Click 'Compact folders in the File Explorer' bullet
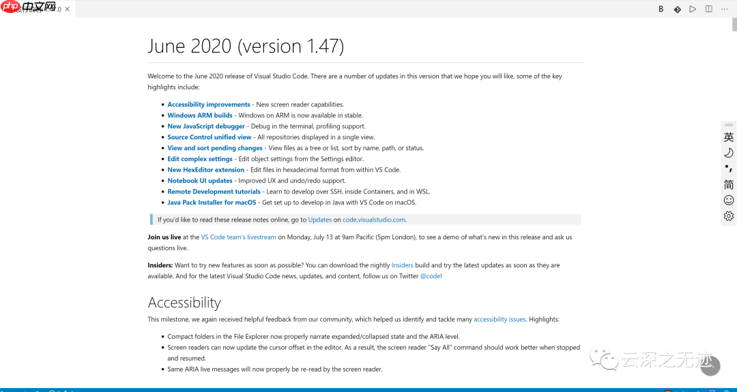Image resolution: width=737 pixels, height=392 pixels. coord(313,337)
